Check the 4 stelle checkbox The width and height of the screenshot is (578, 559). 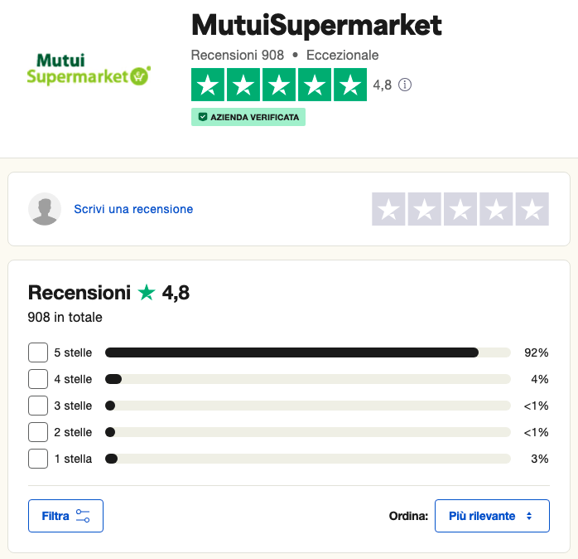38,379
